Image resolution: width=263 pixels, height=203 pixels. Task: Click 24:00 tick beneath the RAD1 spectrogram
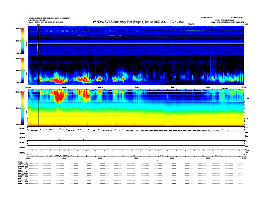(x=244, y=87)
